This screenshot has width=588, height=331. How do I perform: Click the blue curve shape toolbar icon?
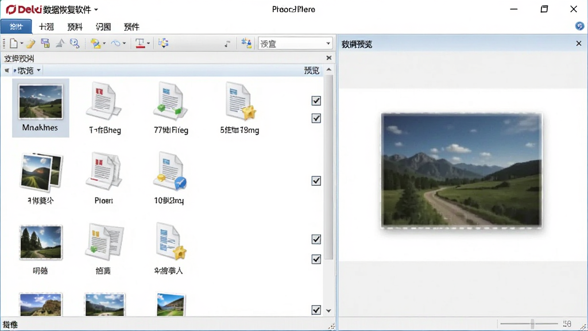tap(115, 44)
